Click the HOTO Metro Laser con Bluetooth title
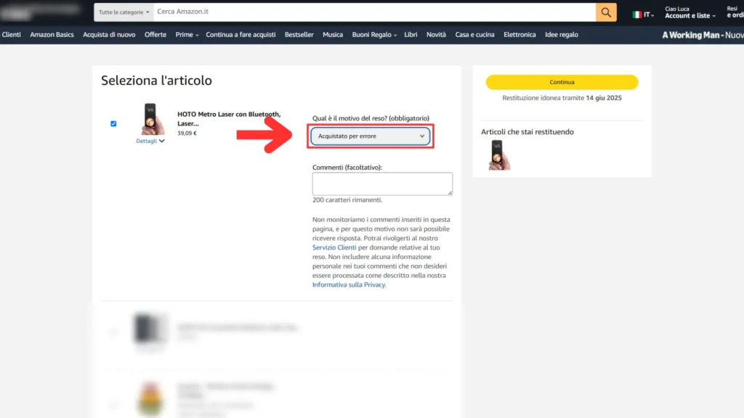Viewport: 744px width, 418px height. point(229,118)
